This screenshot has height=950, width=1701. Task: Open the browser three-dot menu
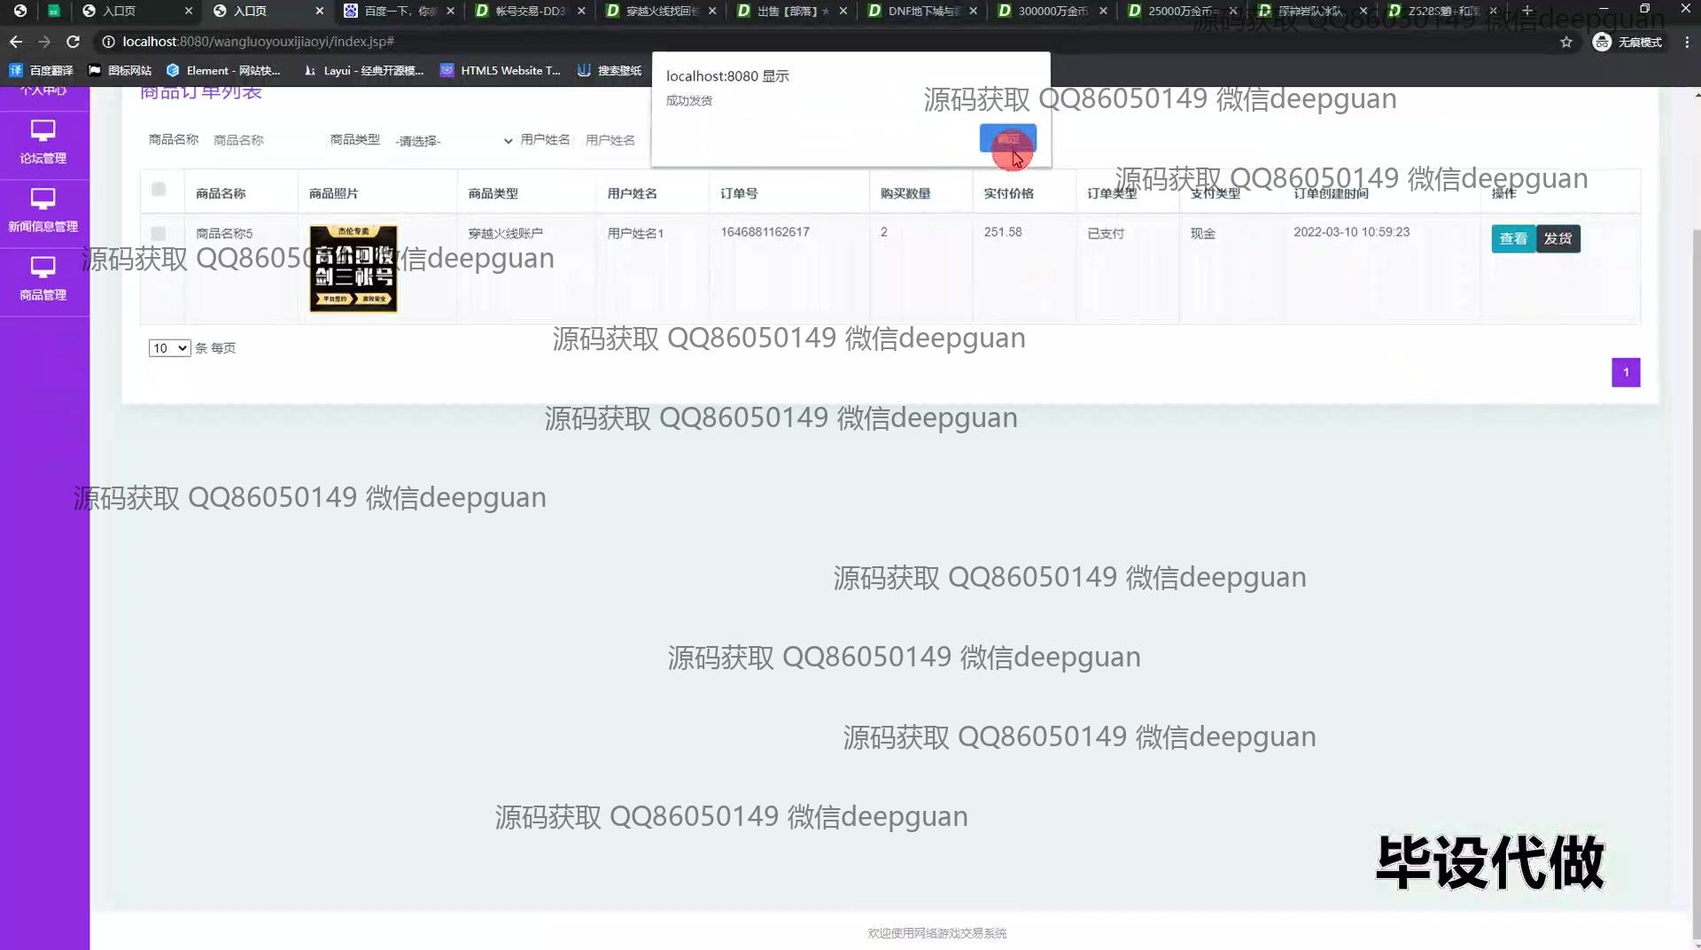1686,42
